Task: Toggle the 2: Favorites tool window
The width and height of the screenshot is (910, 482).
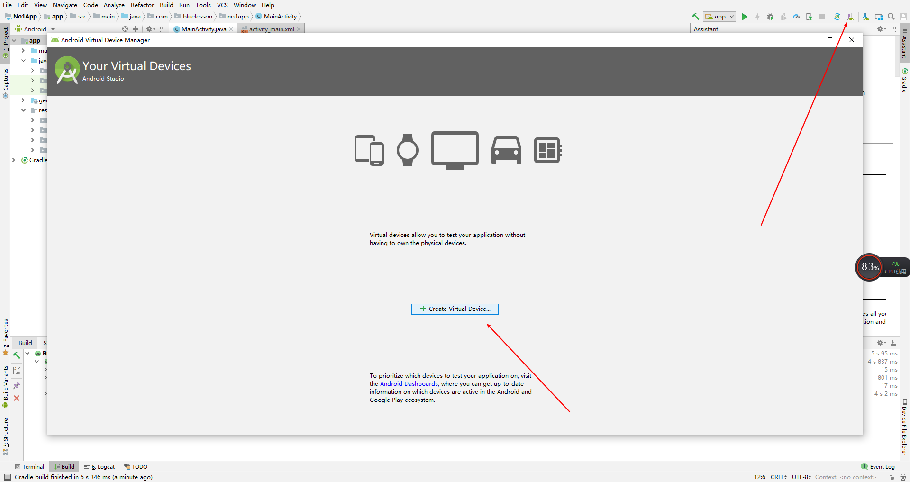Action: 5,337
